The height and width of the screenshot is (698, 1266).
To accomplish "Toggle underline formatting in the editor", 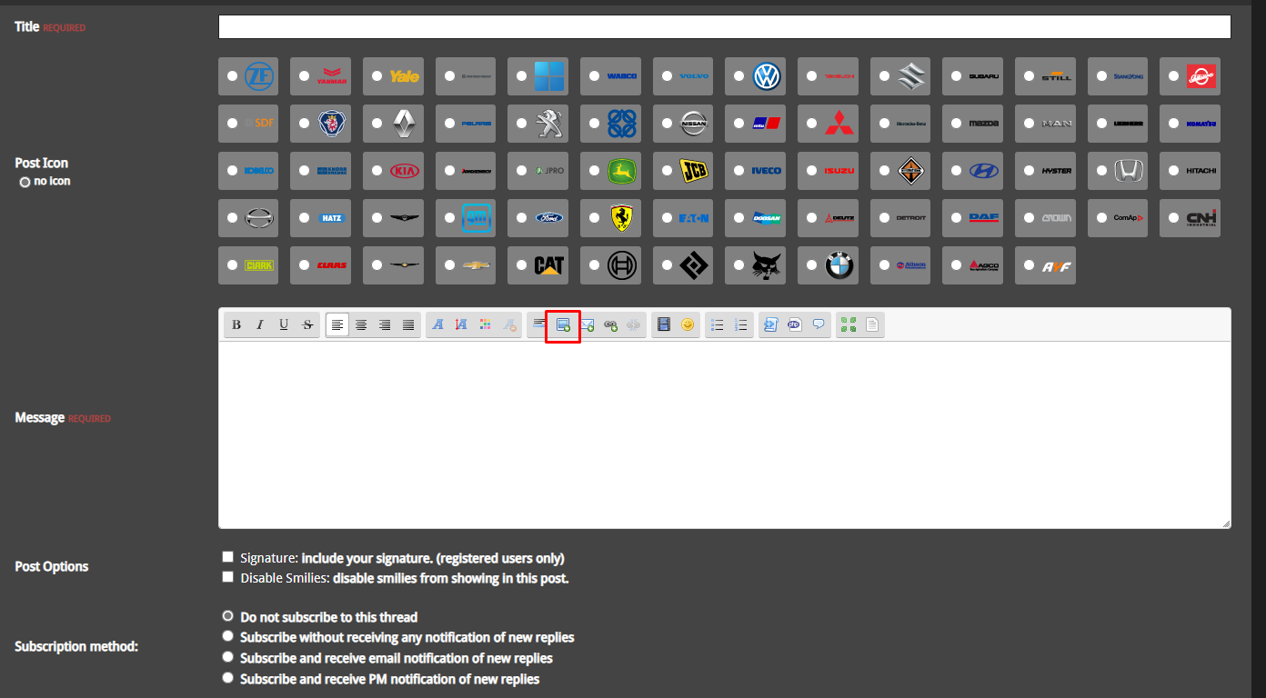I will (284, 324).
